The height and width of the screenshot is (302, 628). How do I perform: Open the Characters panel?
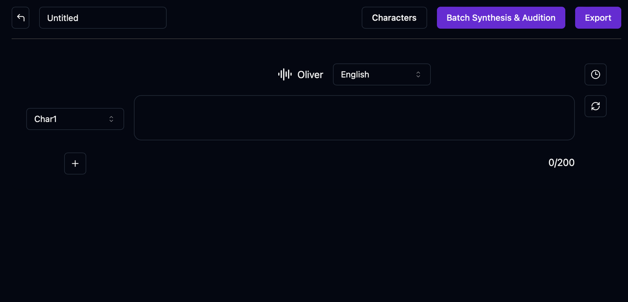tap(394, 18)
